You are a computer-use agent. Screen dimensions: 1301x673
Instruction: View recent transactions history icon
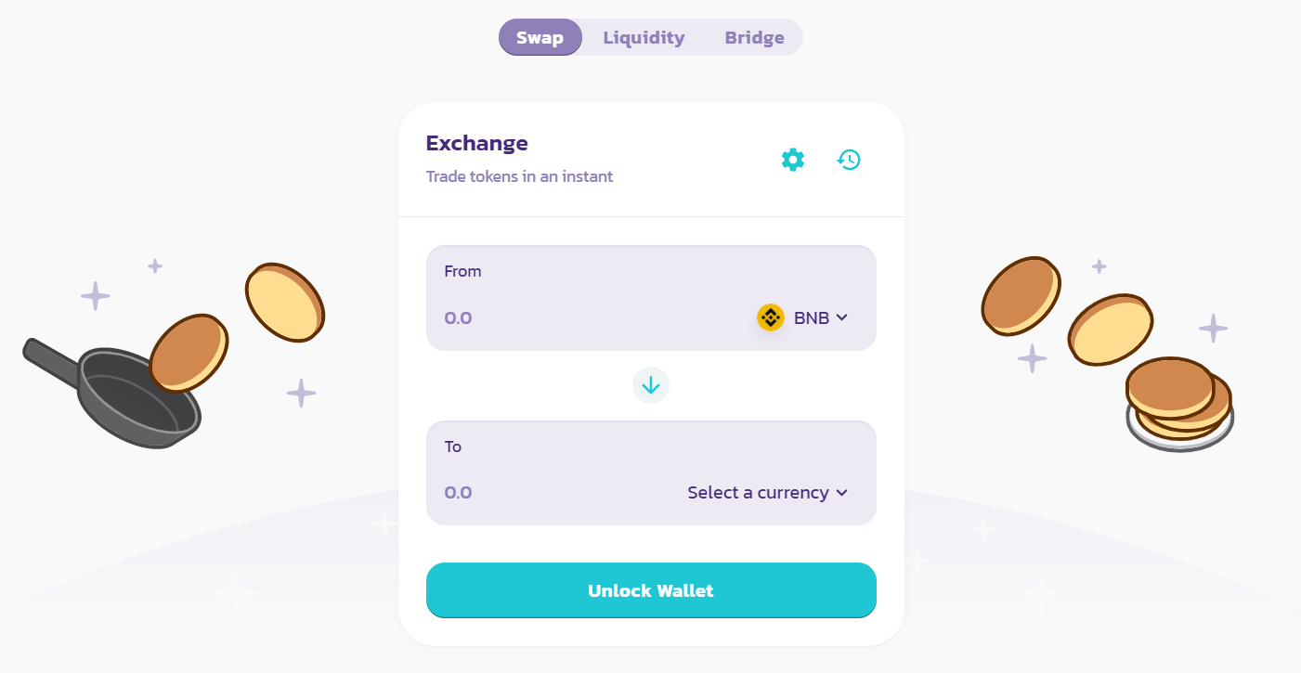pyautogui.click(x=849, y=160)
